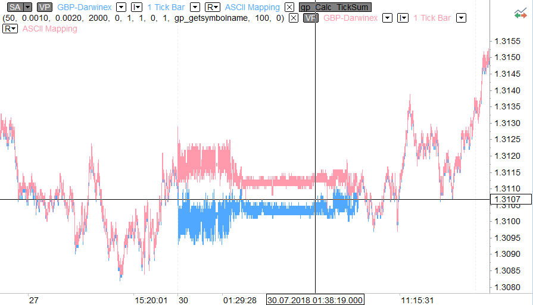The image size is (533, 305).
Task: Click the date 30 on time axis
Action: tap(183, 300)
